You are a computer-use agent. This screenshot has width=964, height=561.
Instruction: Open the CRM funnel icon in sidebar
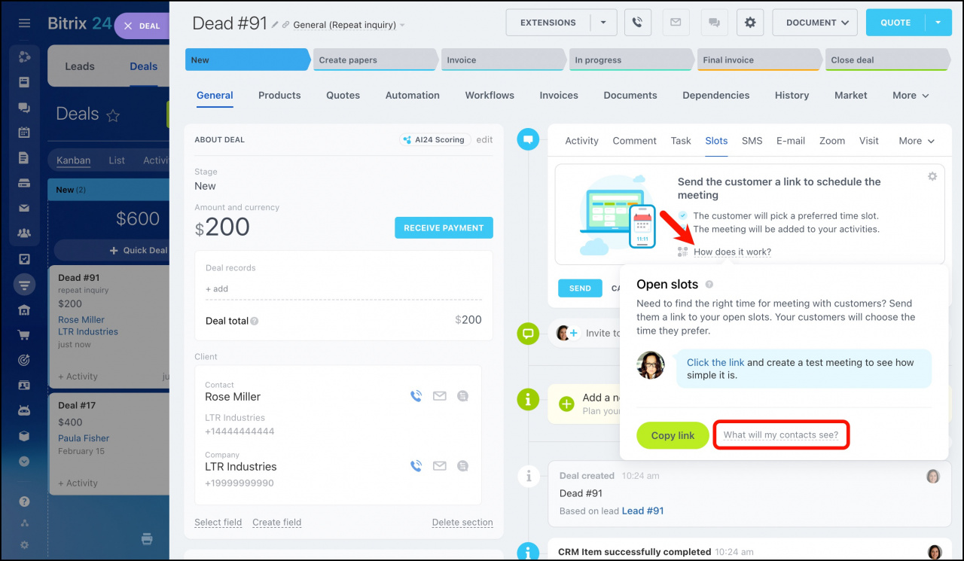24,285
